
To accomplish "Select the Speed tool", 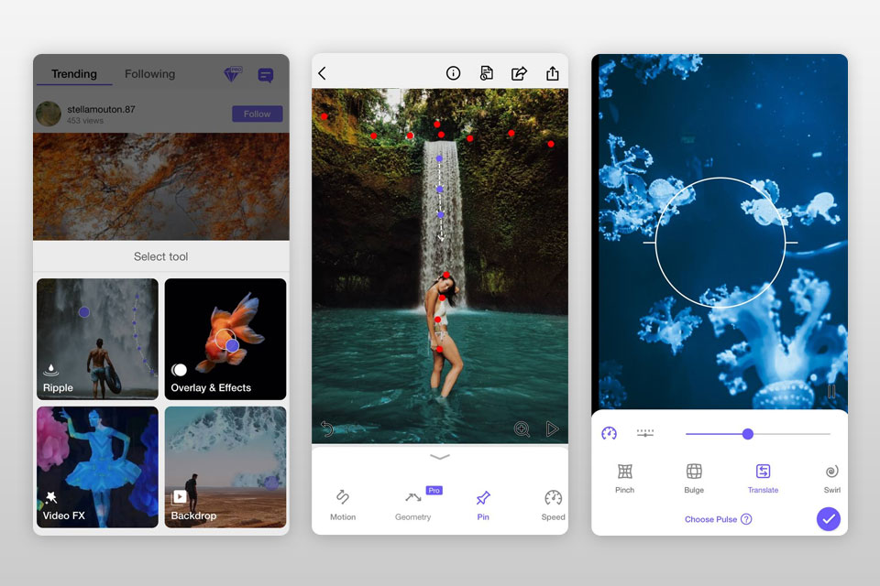I will coord(554,505).
